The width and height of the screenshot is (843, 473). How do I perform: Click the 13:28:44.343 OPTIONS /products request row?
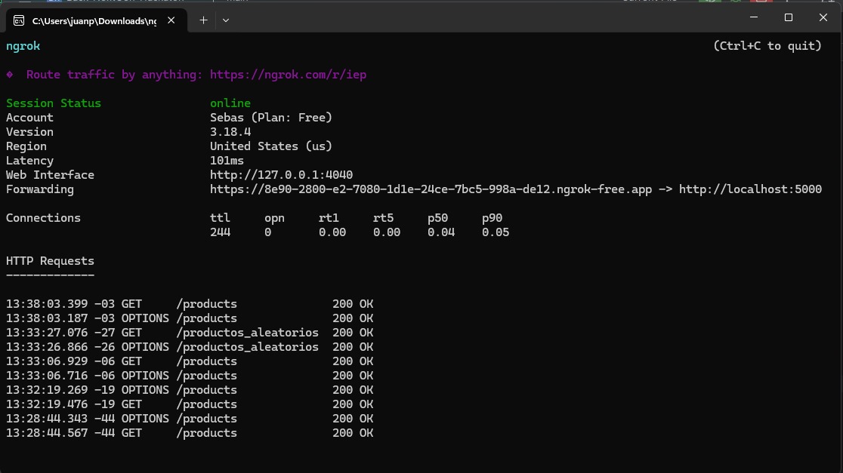pos(190,419)
